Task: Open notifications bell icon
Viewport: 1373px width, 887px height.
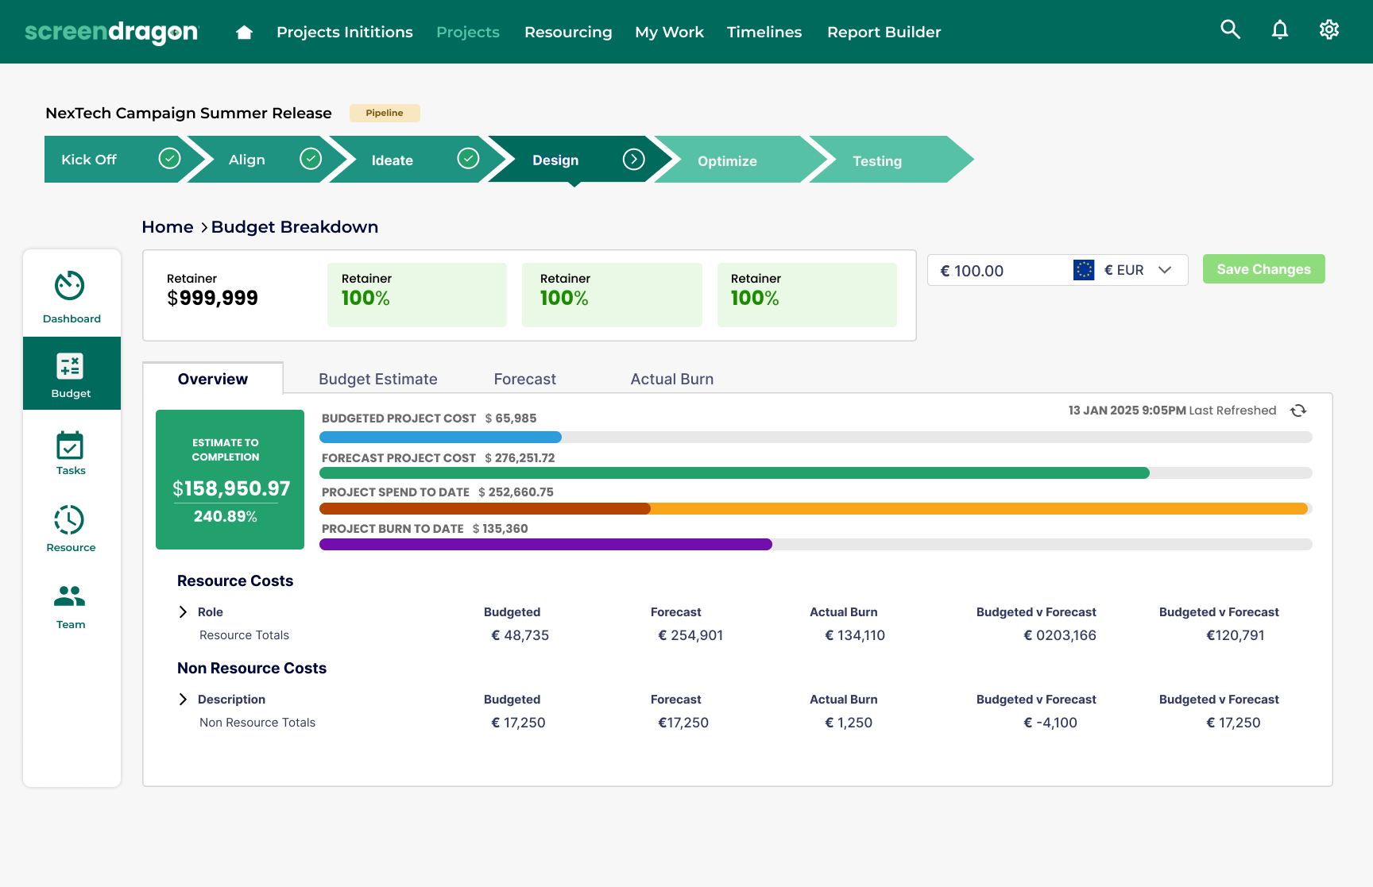Action: [1279, 30]
